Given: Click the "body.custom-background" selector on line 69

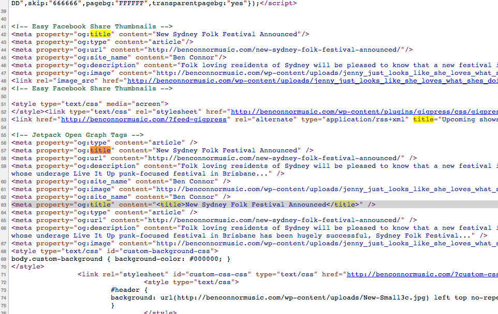Looking at the screenshot, I should [x=57, y=259].
